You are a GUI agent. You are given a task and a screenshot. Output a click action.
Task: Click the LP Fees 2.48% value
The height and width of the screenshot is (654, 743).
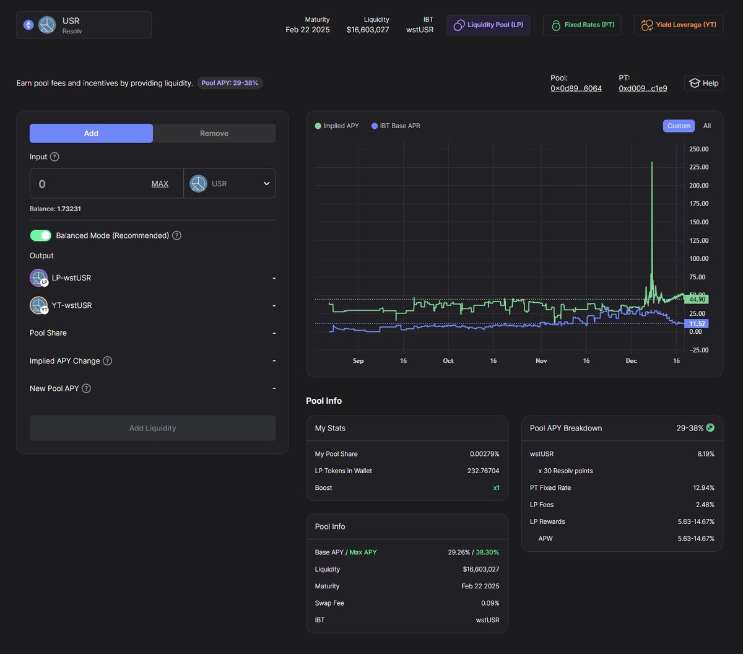coord(705,505)
